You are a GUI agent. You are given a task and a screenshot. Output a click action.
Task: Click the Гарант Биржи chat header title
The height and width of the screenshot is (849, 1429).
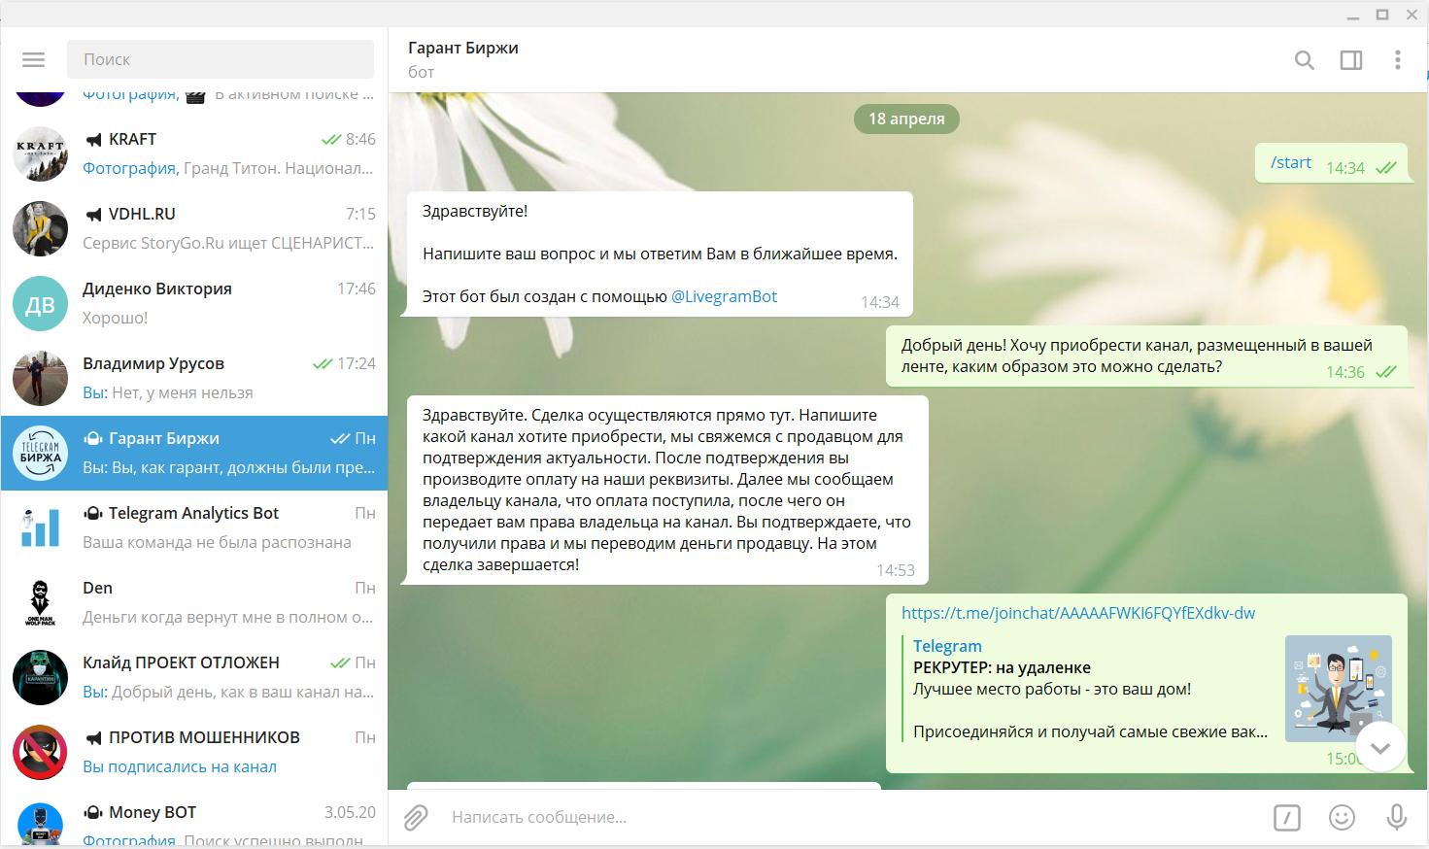tap(463, 48)
